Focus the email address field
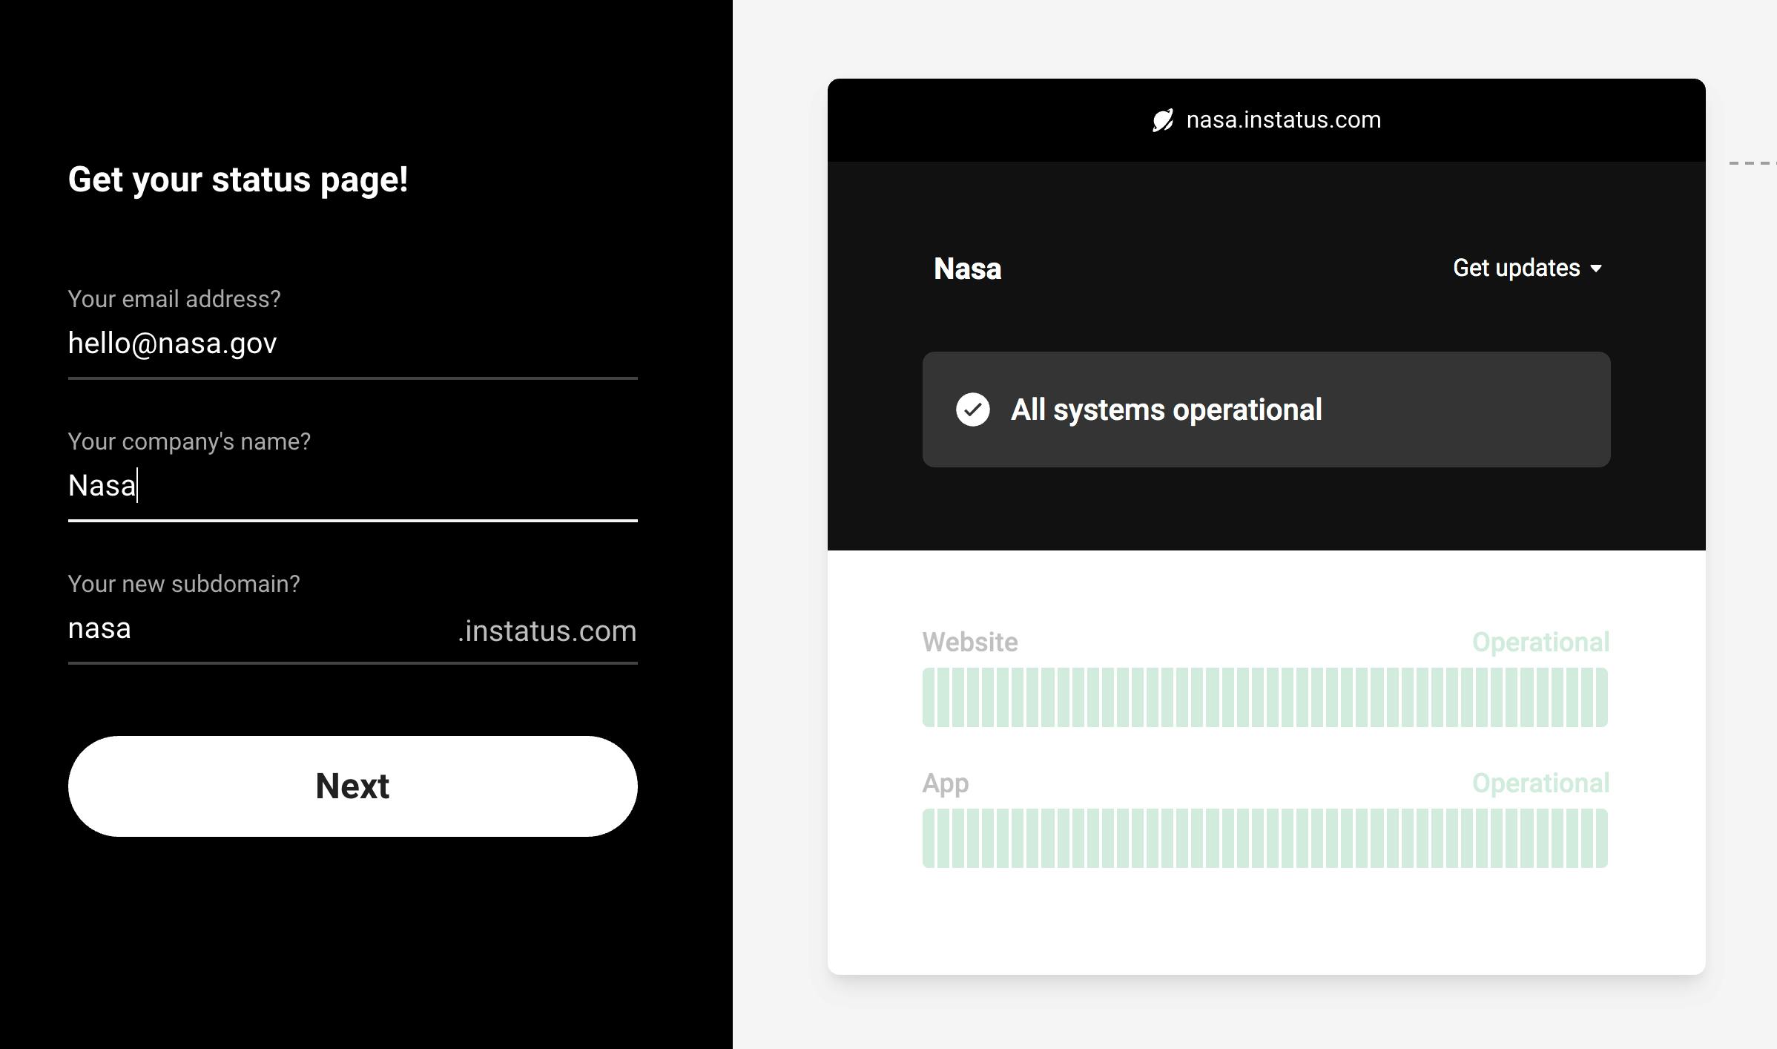 click(x=353, y=343)
